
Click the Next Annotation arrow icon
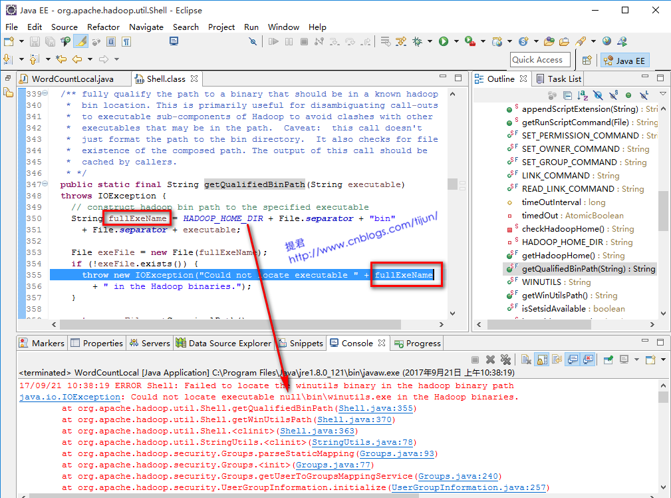[7, 59]
